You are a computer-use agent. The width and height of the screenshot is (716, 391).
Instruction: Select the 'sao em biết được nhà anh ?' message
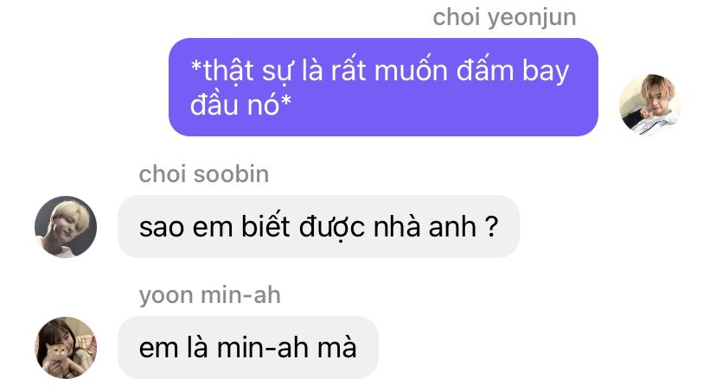[318, 226]
